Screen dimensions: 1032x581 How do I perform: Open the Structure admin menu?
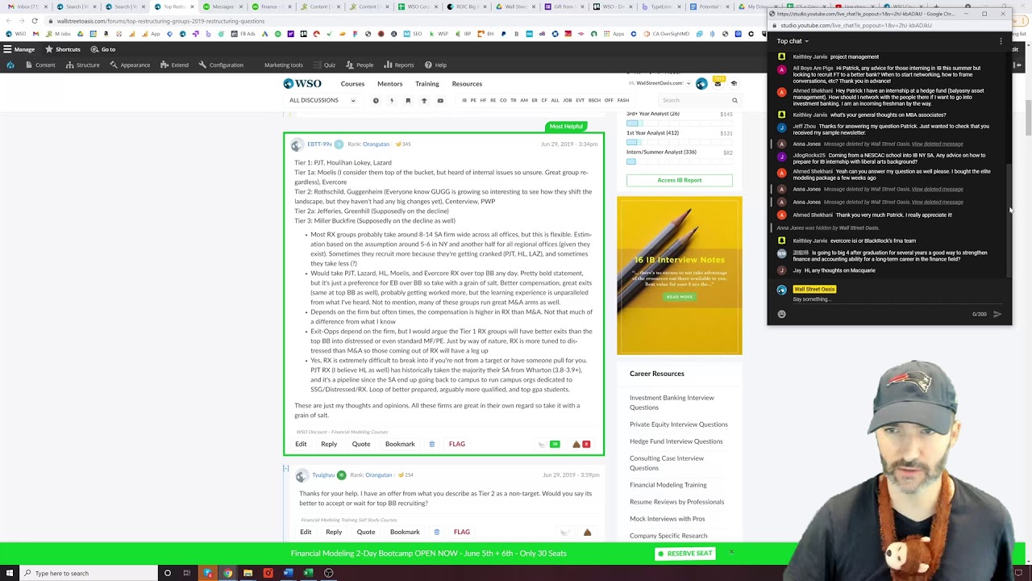pyautogui.click(x=82, y=65)
